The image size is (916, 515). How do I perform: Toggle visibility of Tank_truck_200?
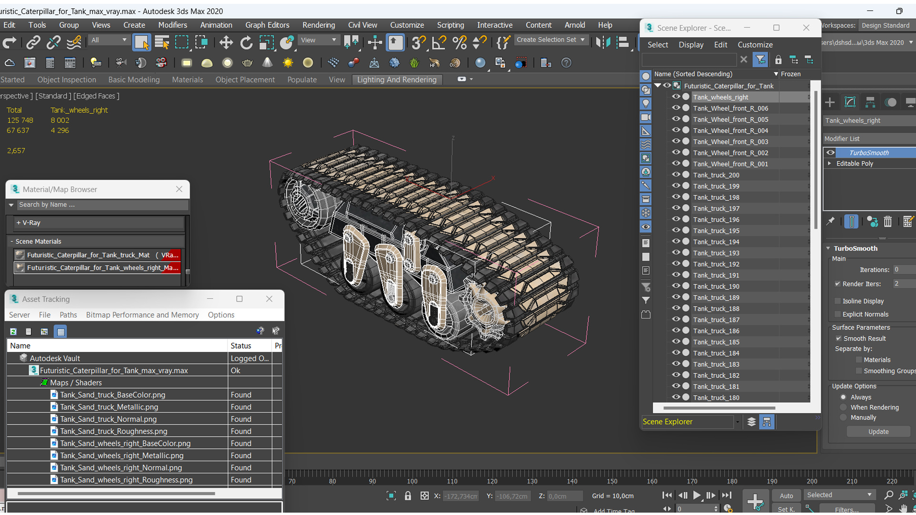point(676,175)
